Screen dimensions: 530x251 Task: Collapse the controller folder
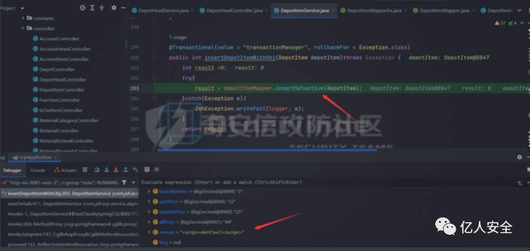pyautogui.click(x=23, y=28)
